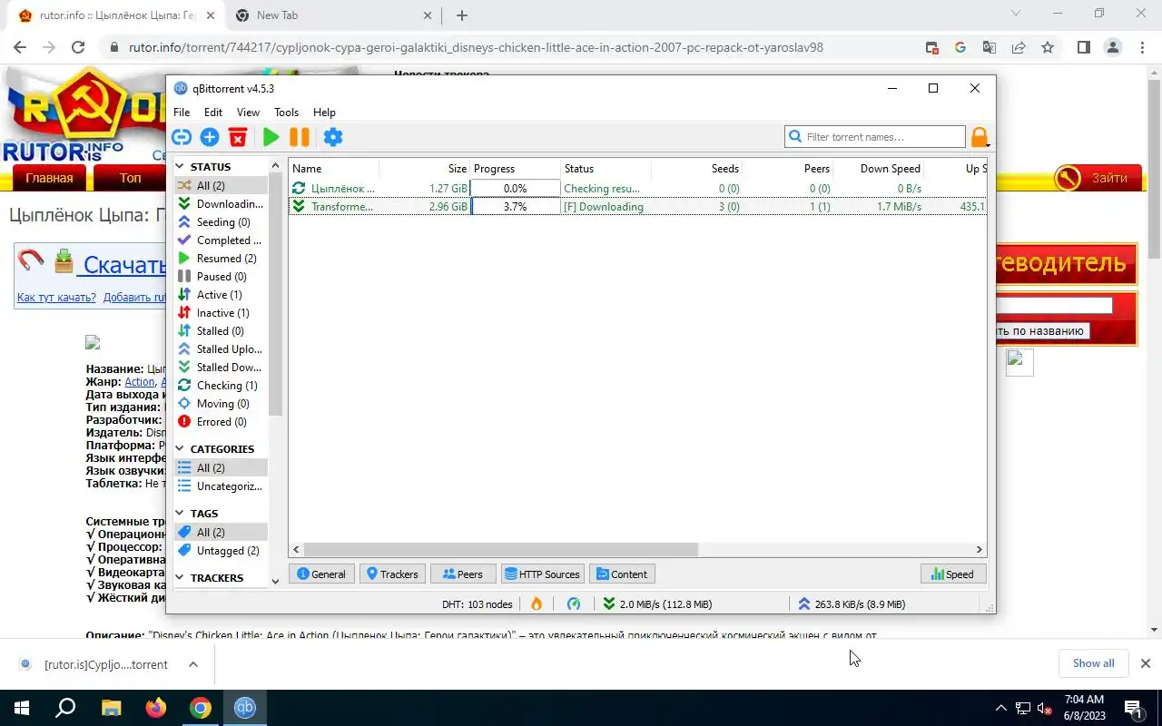Show hidden system tray icons
The image size is (1162, 726).
(x=1001, y=708)
